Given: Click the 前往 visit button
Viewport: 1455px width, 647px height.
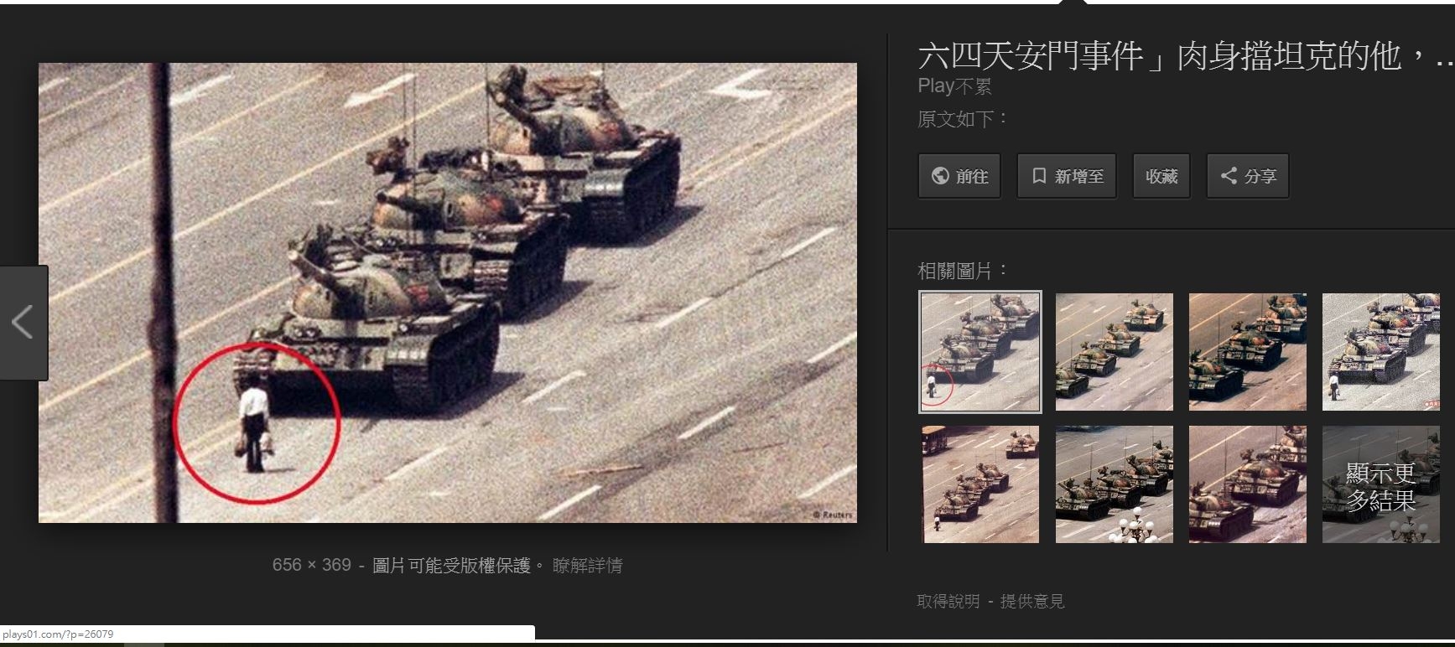Looking at the screenshot, I should (x=959, y=176).
